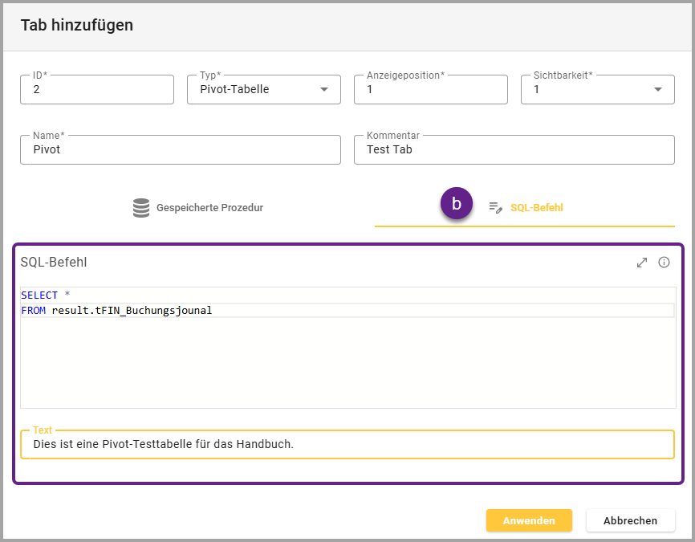Expand the SQL editor to fullscreen
Screen dimensions: 695x542
point(641,263)
